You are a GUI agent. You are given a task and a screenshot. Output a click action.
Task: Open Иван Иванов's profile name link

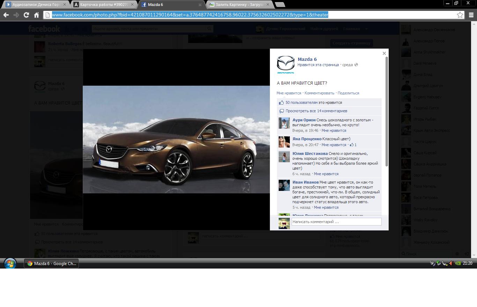pos(306,182)
